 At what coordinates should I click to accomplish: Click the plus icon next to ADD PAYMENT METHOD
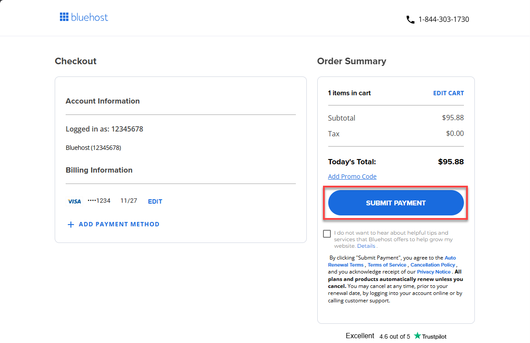click(x=71, y=224)
